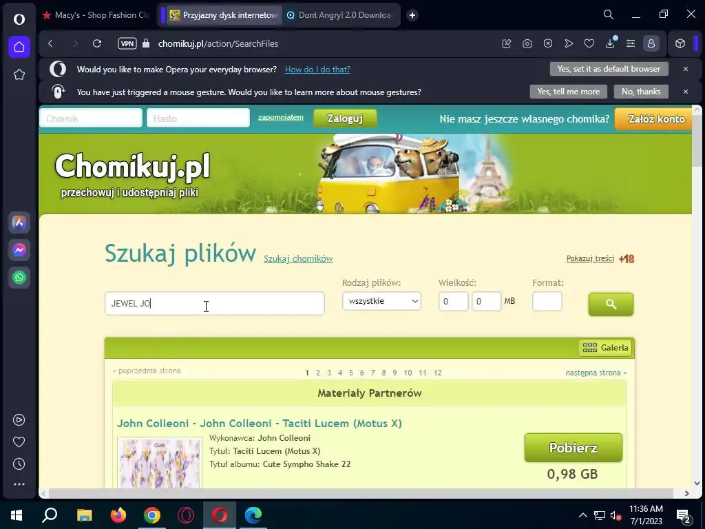Go to results page 2
This screenshot has height=529, width=705.
pyautogui.click(x=318, y=373)
